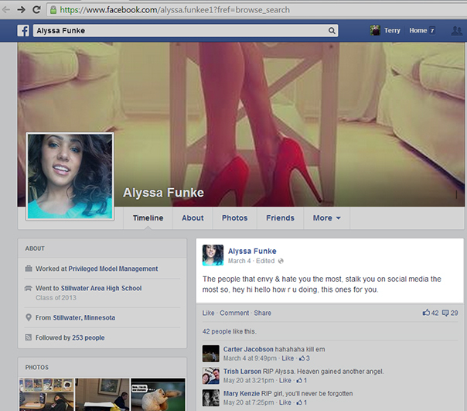This screenshot has width=467, height=411.
Task: Select the Timeline tab
Action: point(148,218)
